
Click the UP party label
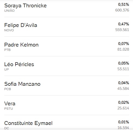7,69
